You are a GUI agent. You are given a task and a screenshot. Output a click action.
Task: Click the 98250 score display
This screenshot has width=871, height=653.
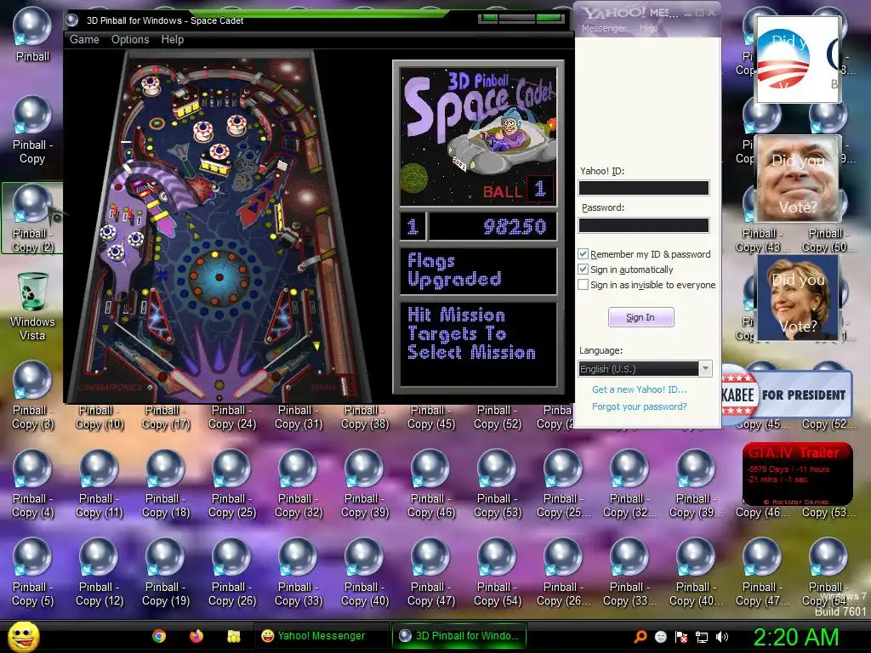pos(493,226)
